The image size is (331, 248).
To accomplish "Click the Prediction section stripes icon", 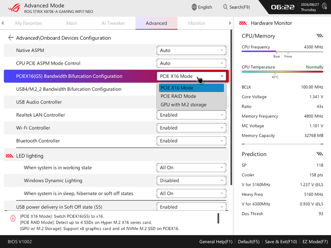I will point(320,154).
